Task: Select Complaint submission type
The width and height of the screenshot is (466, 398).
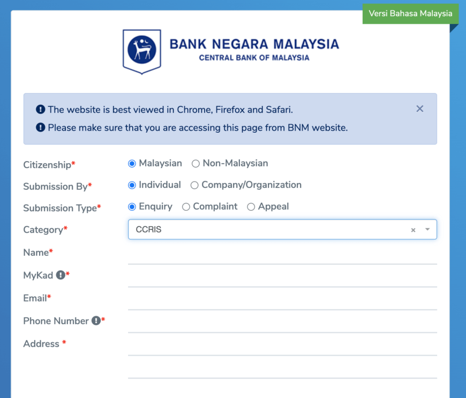Action: pyautogui.click(x=186, y=207)
